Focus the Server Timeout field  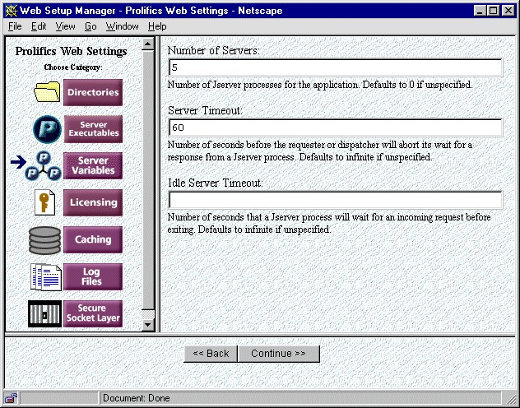tap(336, 128)
